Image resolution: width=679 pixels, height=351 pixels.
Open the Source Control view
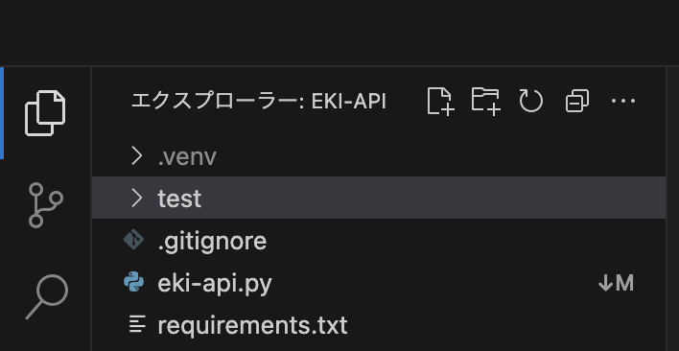point(45,205)
